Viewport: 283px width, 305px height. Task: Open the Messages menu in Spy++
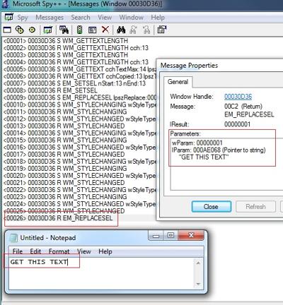point(50,18)
